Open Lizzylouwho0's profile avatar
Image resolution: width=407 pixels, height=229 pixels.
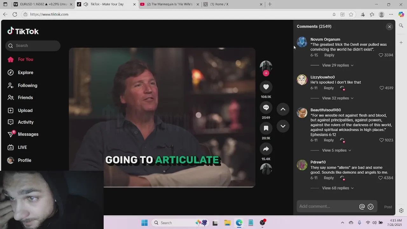click(302, 80)
